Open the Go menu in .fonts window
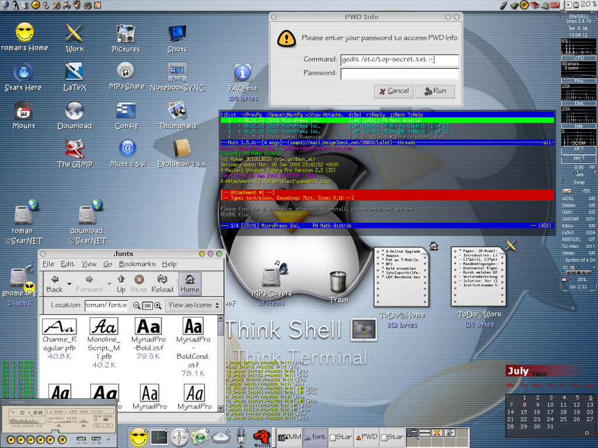 coord(108,264)
